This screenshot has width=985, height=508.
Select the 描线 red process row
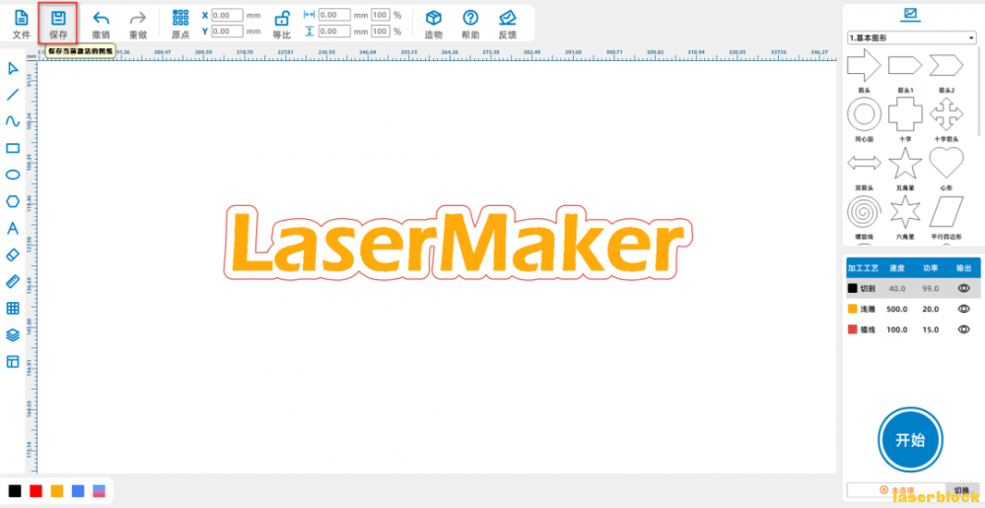pyautogui.click(x=913, y=329)
